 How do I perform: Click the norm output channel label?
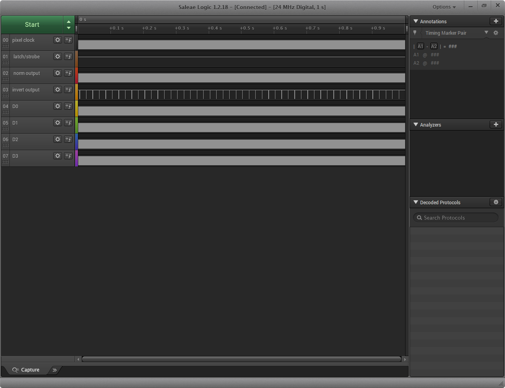26,73
